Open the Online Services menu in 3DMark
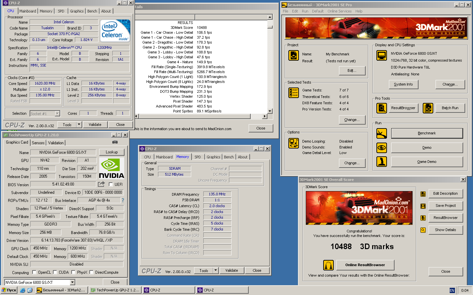473x295 pixels. click(339, 11)
